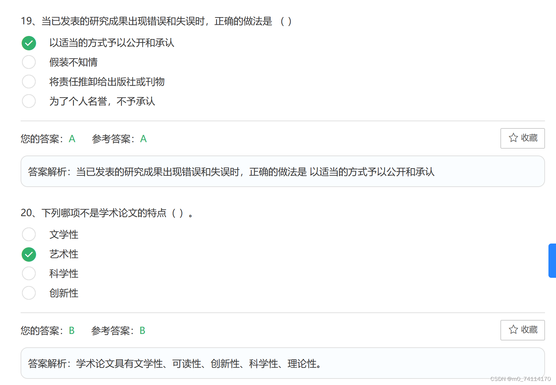Choose radio option 将责任推卸给出版社或刊物

[29, 82]
